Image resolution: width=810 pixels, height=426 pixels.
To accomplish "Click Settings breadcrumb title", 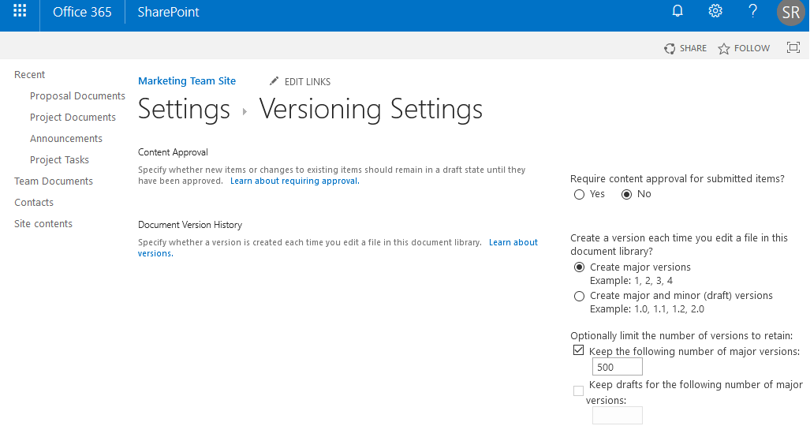I will click(x=184, y=110).
